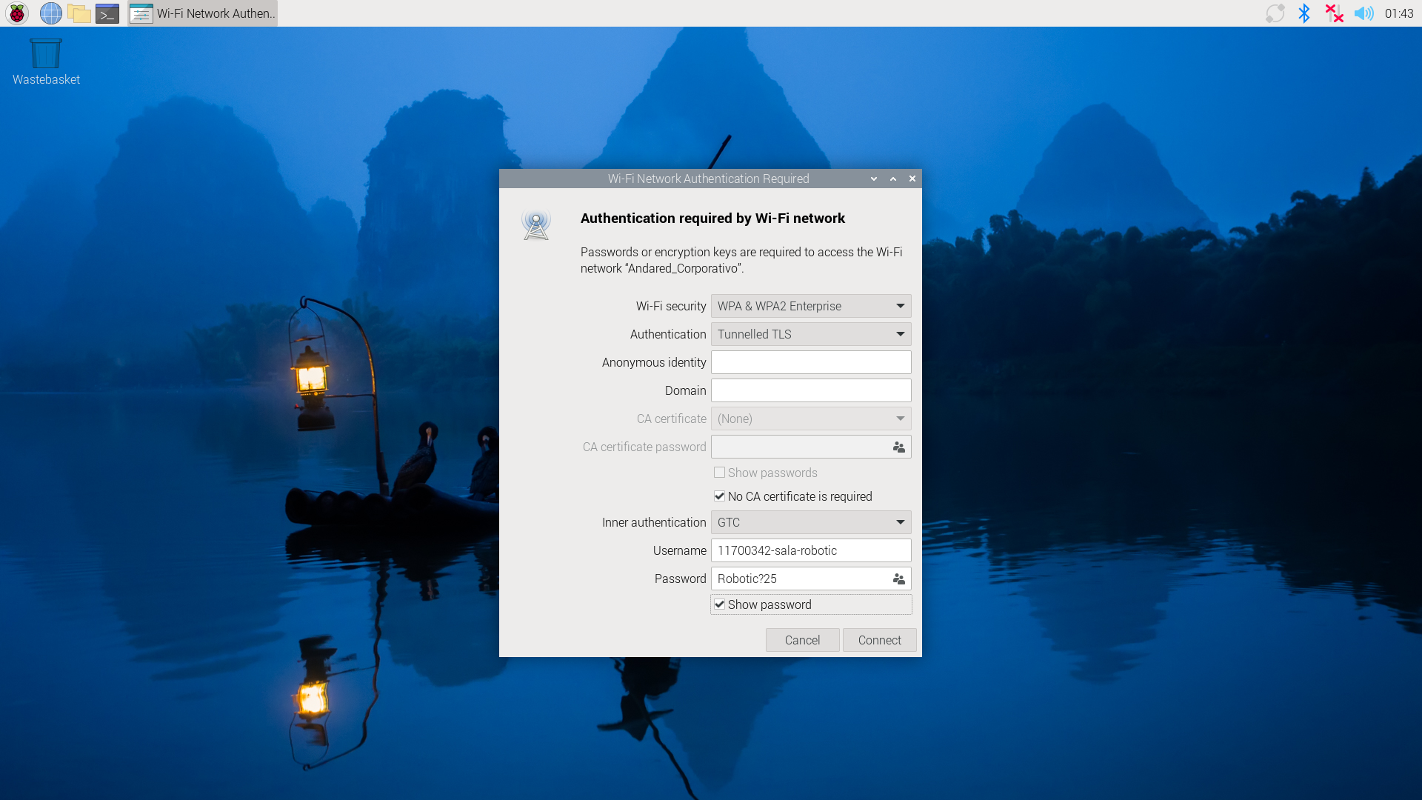Click the volume speaker icon
Viewport: 1422px width, 800px height.
click(1363, 13)
